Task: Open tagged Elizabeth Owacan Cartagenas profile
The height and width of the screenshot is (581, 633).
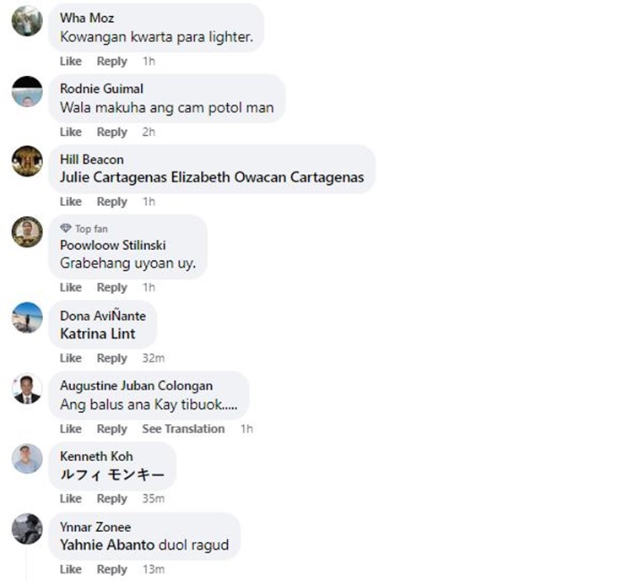Action: tap(268, 177)
